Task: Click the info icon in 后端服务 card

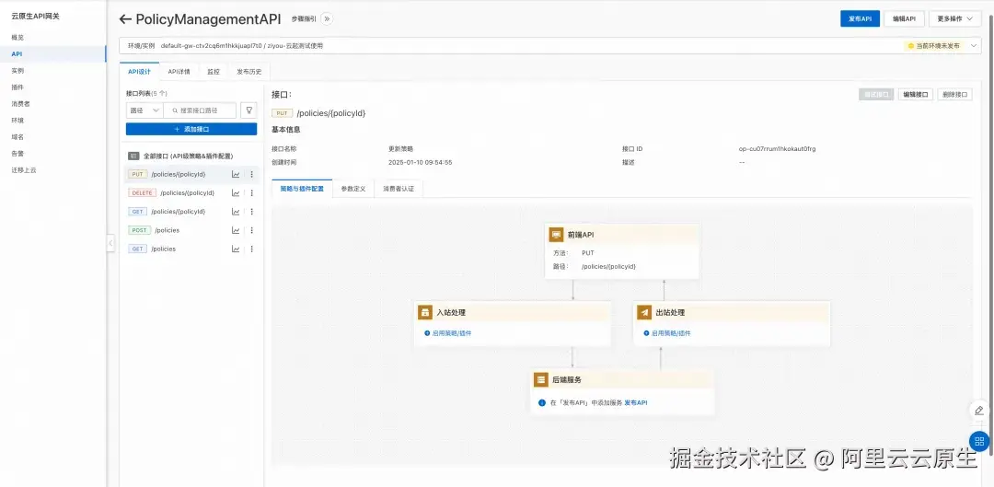Action: click(542, 402)
